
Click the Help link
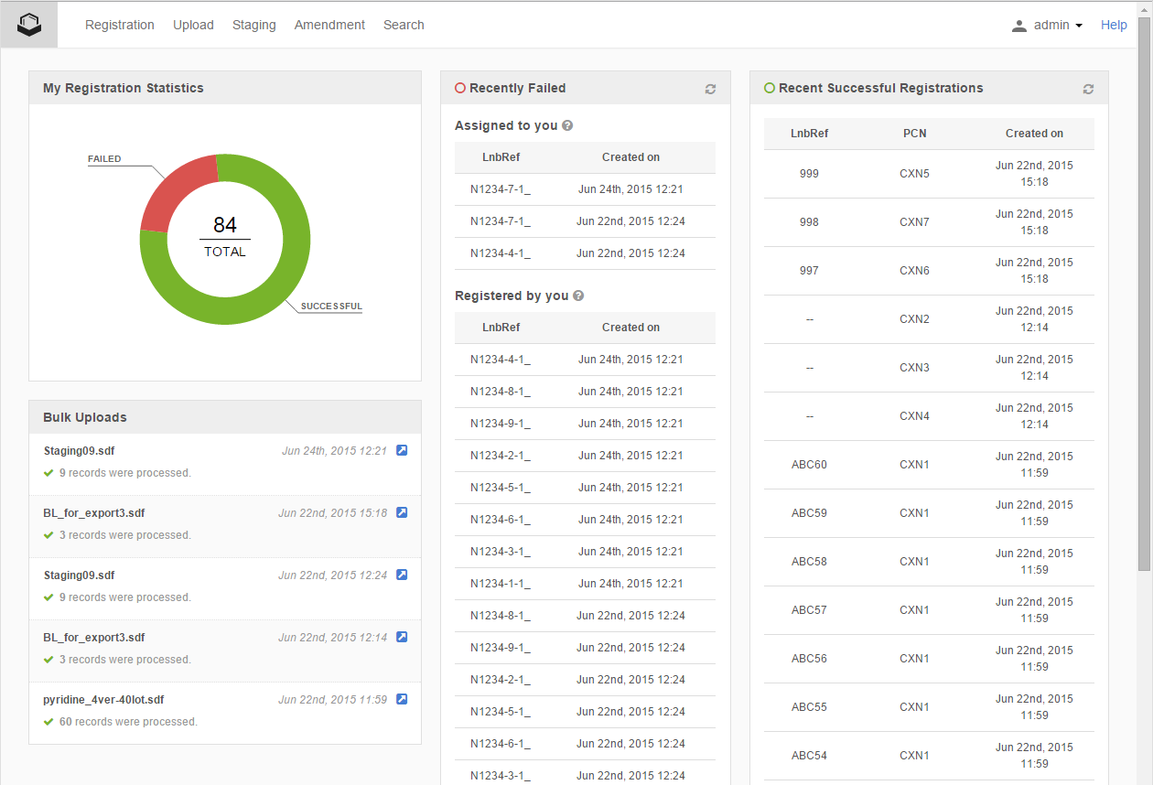(1114, 25)
